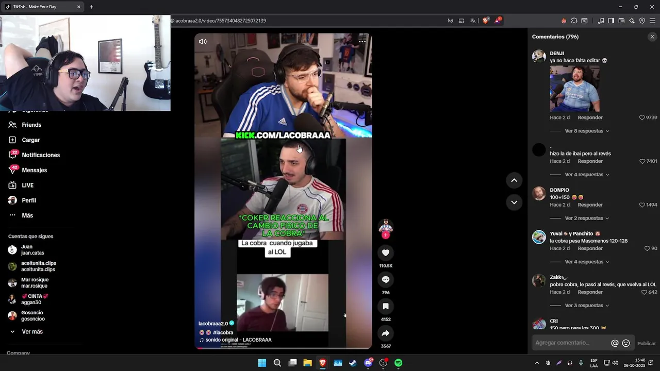Expand 'Ver más' followed accounts
Screen dimensions: 660x371
(x=32, y=332)
